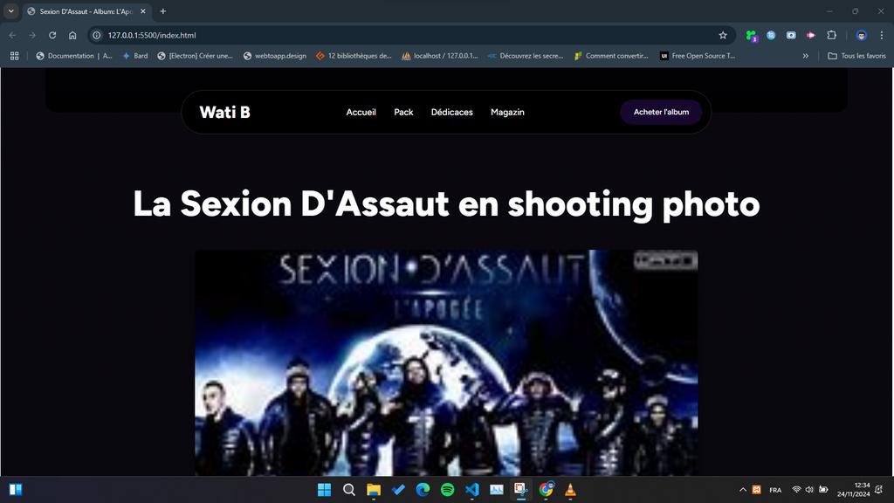
Task: Open the blue checkmark To Do app
Action: pos(398,490)
